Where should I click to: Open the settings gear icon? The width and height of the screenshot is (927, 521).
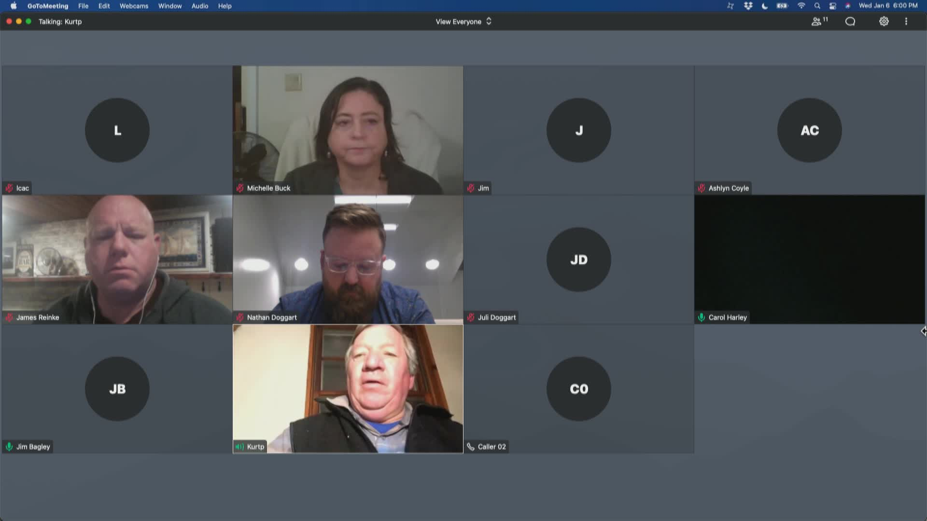(x=884, y=21)
